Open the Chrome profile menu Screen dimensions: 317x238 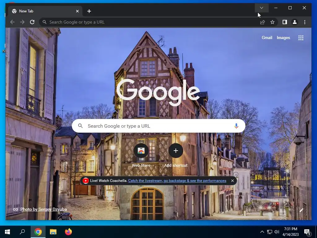tap(295, 22)
